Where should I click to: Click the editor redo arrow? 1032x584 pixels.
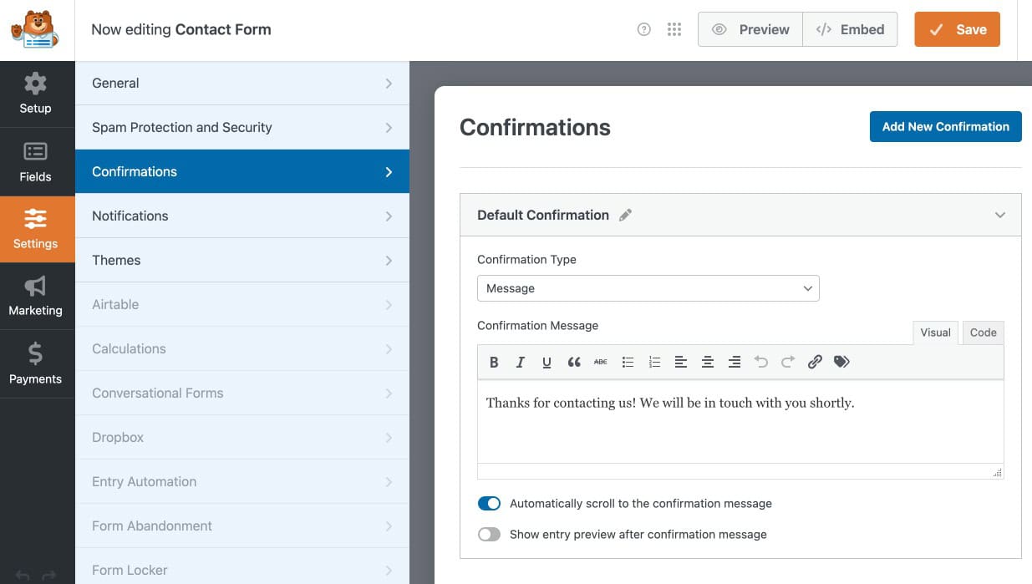pyautogui.click(x=788, y=362)
